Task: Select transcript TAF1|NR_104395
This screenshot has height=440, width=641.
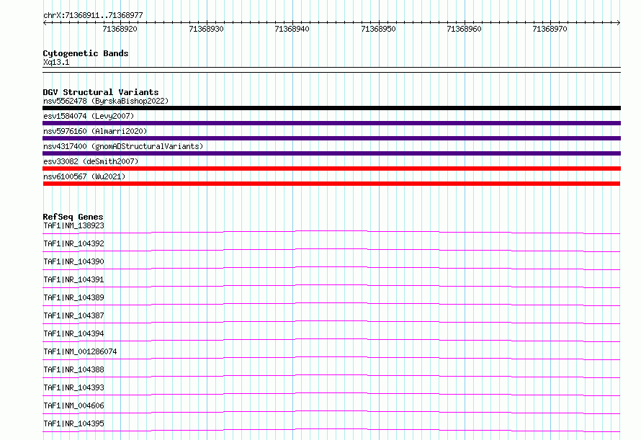Action: (73, 423)
